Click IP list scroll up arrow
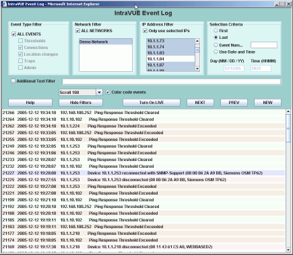293x255 pixels. (197, 41)
